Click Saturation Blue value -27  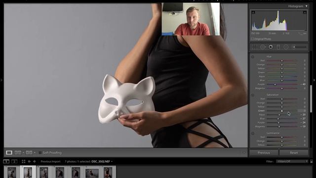303,119
